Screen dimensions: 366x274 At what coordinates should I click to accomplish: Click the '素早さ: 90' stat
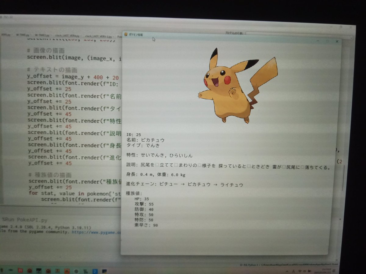[x=146, y=225]
